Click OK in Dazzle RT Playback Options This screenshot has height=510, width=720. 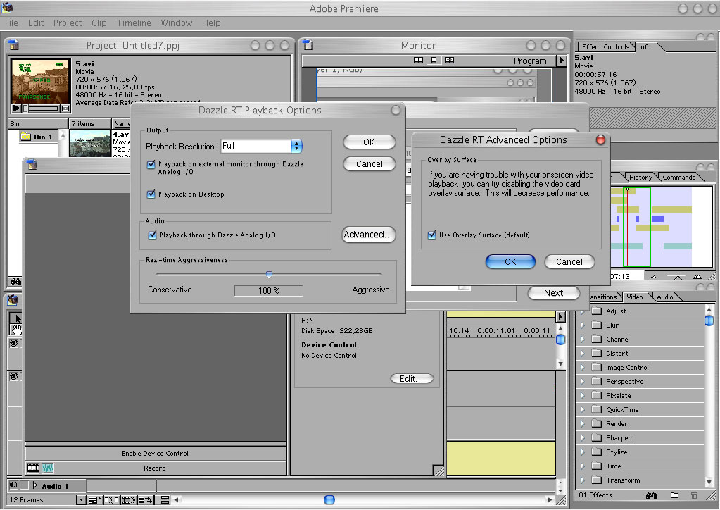pos(370,142)
